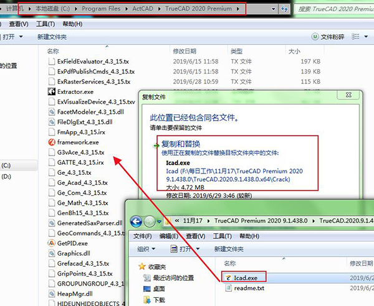Click the G3vAce_4.3_15.tx file icon
The height and width of the screenshot is (306, 374).
point(52,152)
